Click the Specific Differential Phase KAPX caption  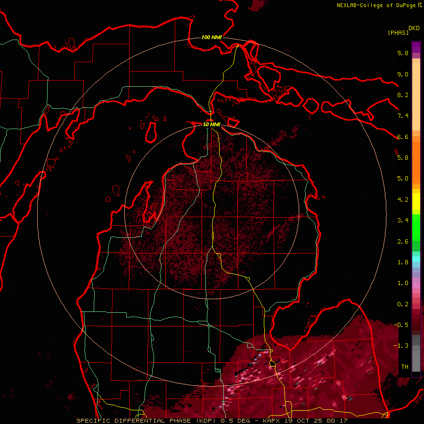[x=212, y=421]
